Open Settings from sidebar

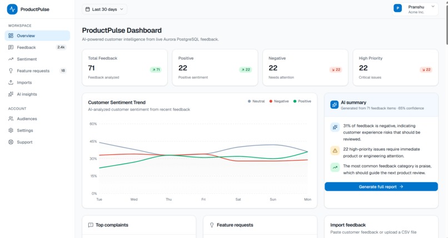(x=37, y=130)
